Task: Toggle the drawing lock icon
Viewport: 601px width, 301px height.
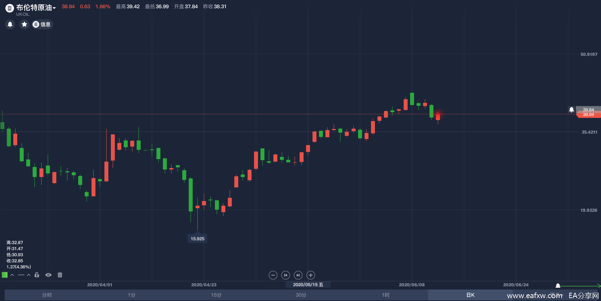Action: [37, 275]
